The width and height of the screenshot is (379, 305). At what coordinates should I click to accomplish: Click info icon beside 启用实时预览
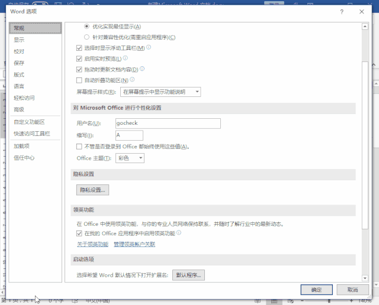tap(125, 58)
